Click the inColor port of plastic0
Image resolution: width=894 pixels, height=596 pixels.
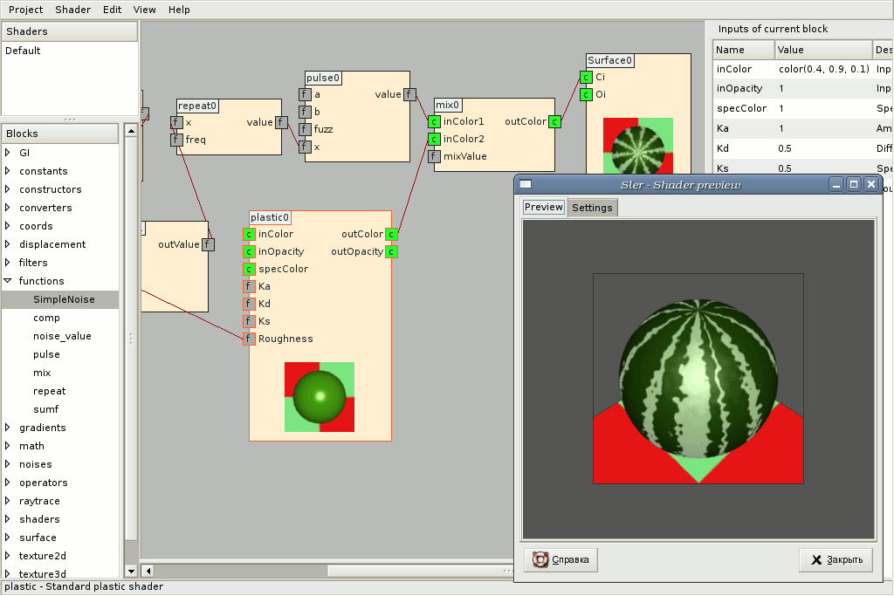click(x=249, y=234)
